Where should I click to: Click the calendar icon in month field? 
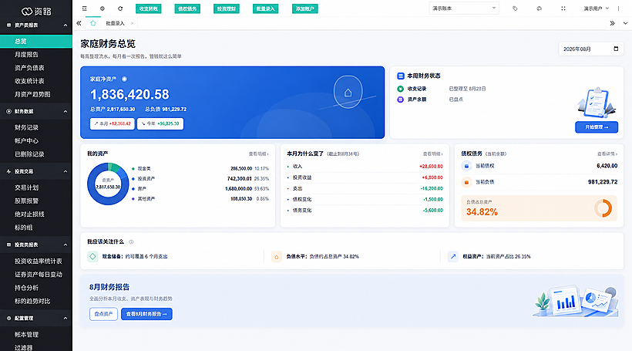[616, 49]
